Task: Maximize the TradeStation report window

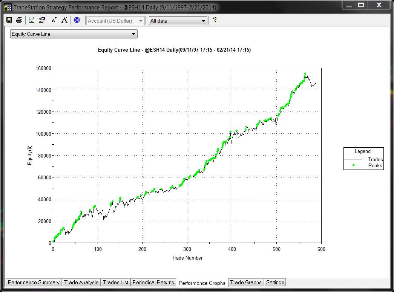Action: [361, 6]
